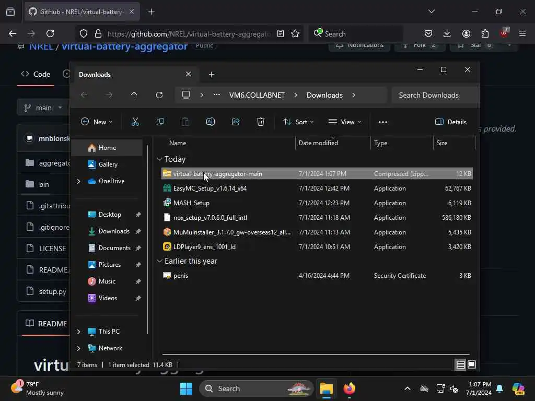The image size is (535, 401).
Task: Select LDPlayer9_ens_1001_ld file
Action: [x=317, y=247]
